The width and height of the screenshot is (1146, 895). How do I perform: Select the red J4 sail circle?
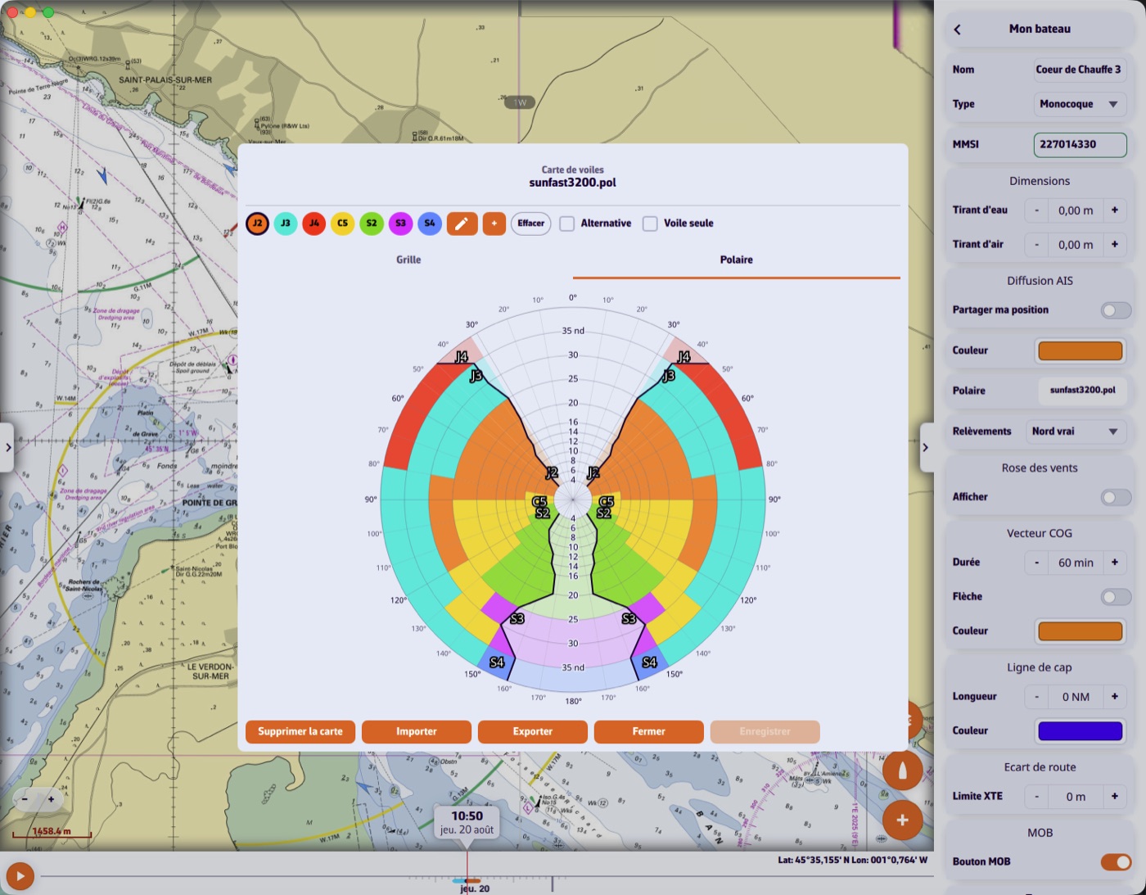pyautogui.click(x=314, y=224)
